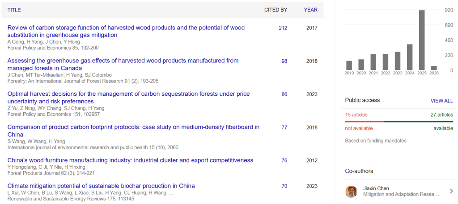Open the sustainable biochar production article
This screenshot has height=204, width=458.
(101, 186)
